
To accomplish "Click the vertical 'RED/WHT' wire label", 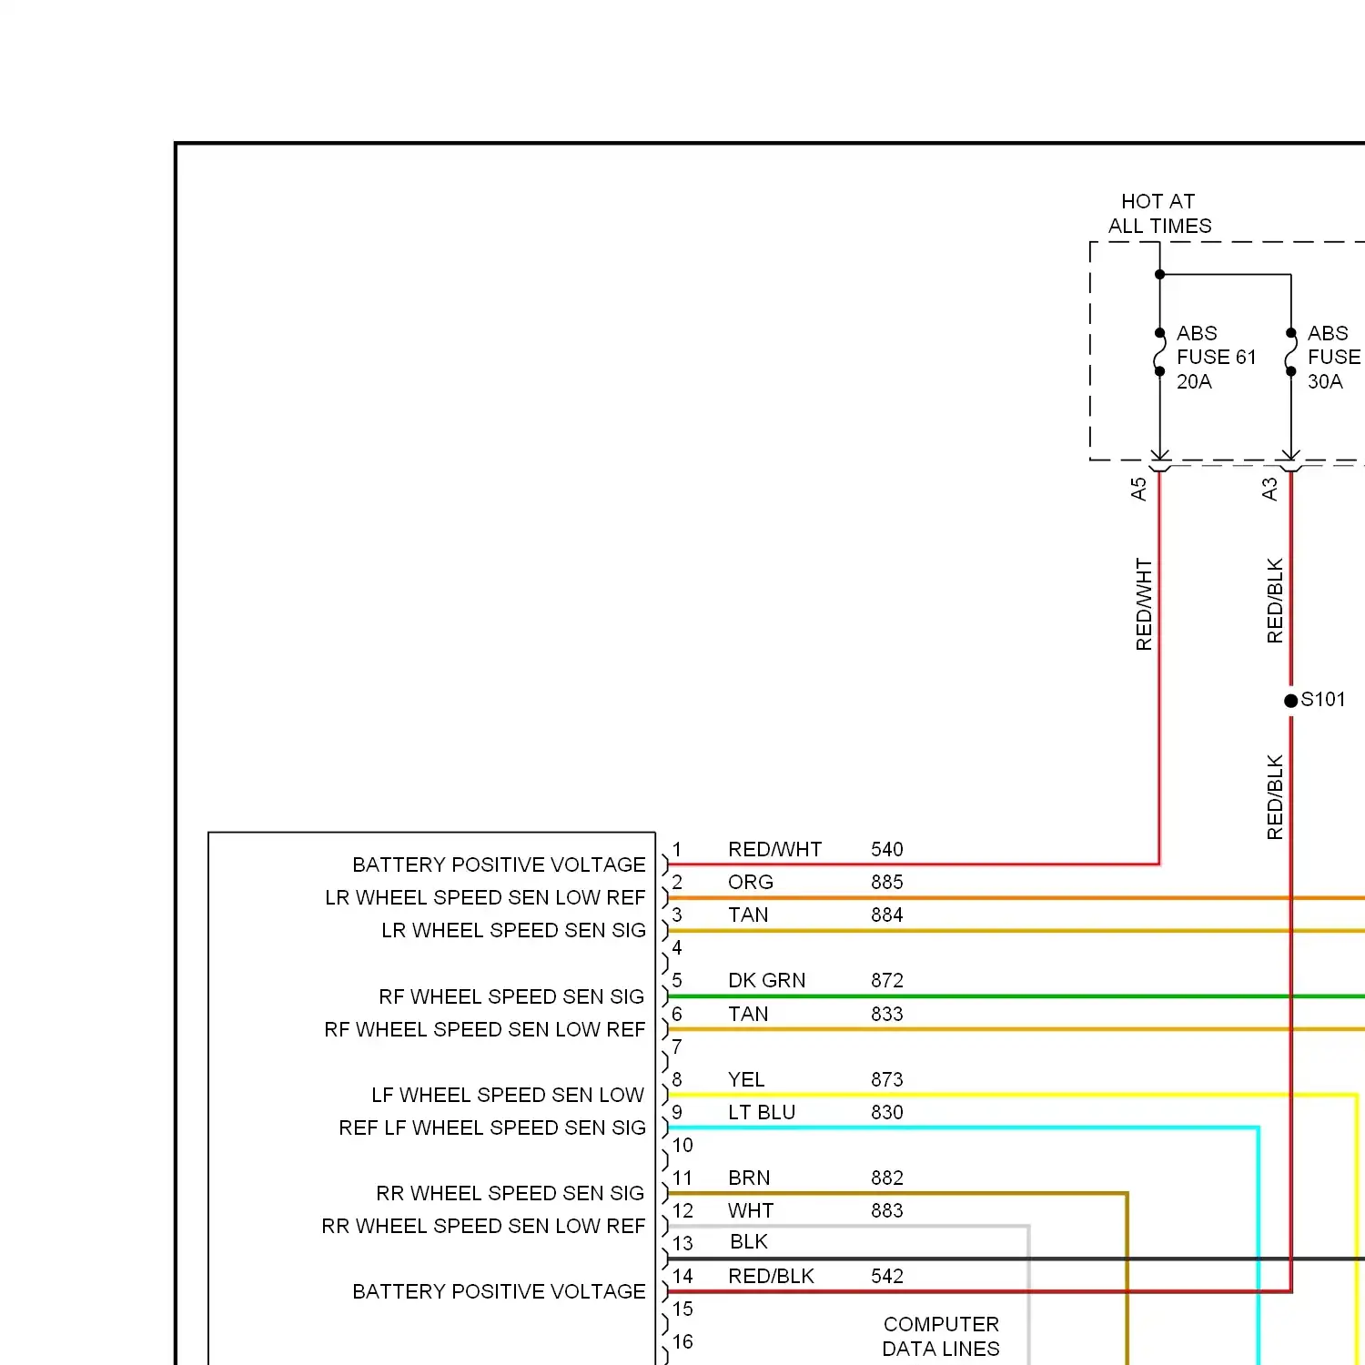I will [1144, 604].
